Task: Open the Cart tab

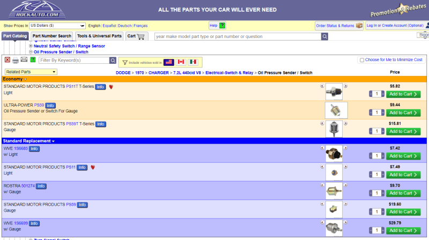Action: 137,36
